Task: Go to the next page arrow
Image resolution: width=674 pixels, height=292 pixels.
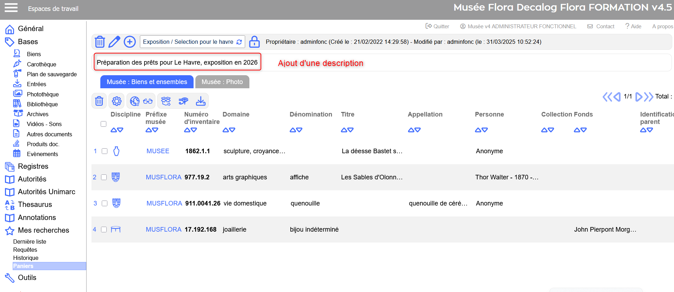Action: point(639,97)
